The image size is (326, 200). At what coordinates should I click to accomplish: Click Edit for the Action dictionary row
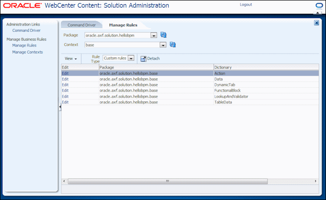(x=65, y=73)
